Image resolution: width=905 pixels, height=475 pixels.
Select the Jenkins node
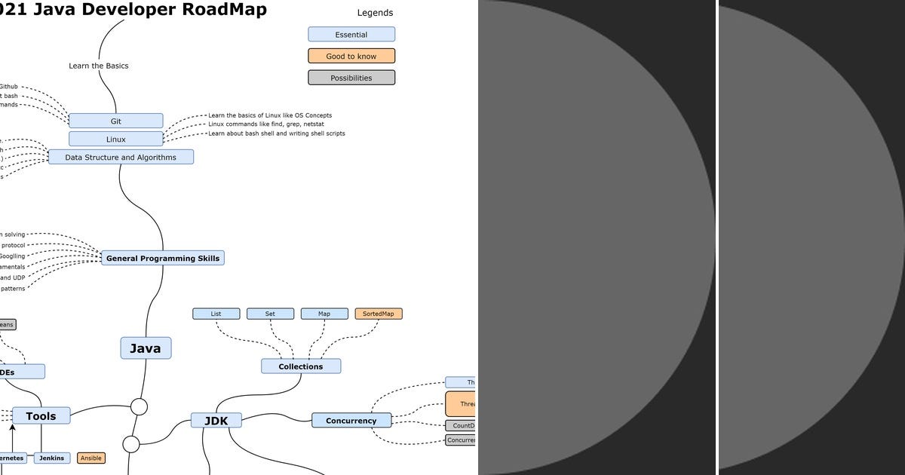pyautogui.click(x=52, y=458)
